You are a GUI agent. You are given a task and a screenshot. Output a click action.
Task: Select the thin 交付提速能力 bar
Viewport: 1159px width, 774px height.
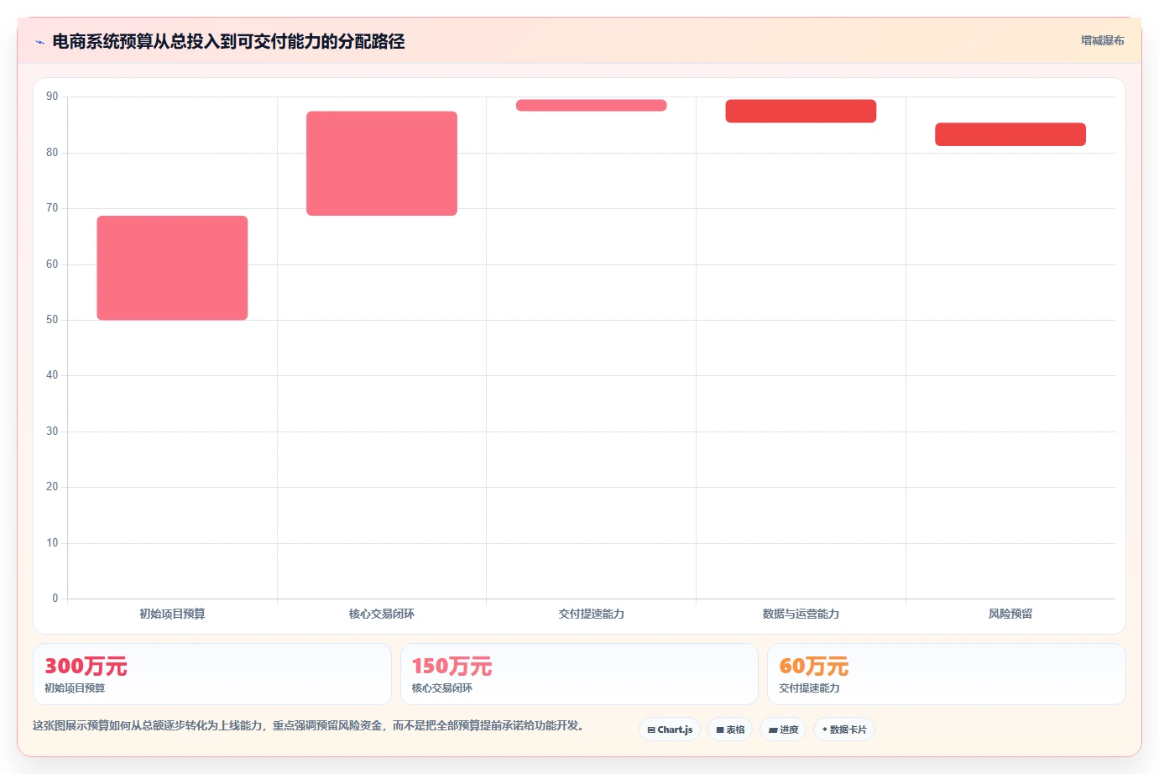click(592, 105)
